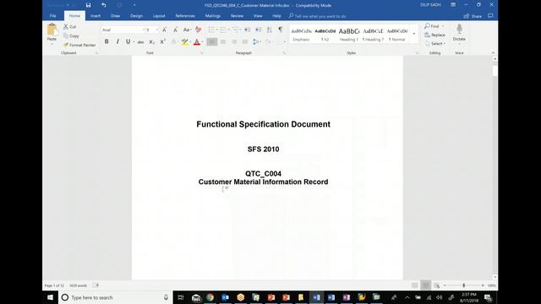This screenshot has width=541, height=304.
Task: Open the Change Case Aa dropdown
Action: pyautogui.click(x=187, y=30)
